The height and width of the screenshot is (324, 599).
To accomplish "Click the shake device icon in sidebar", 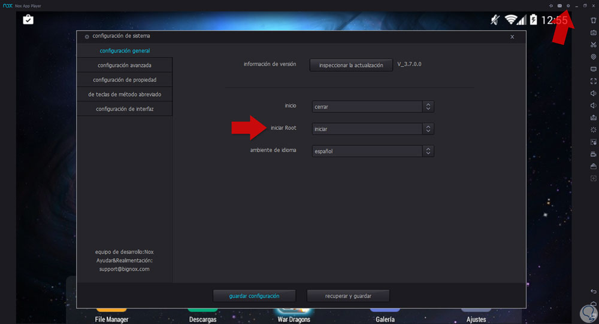I will click(x=593, y=20).
